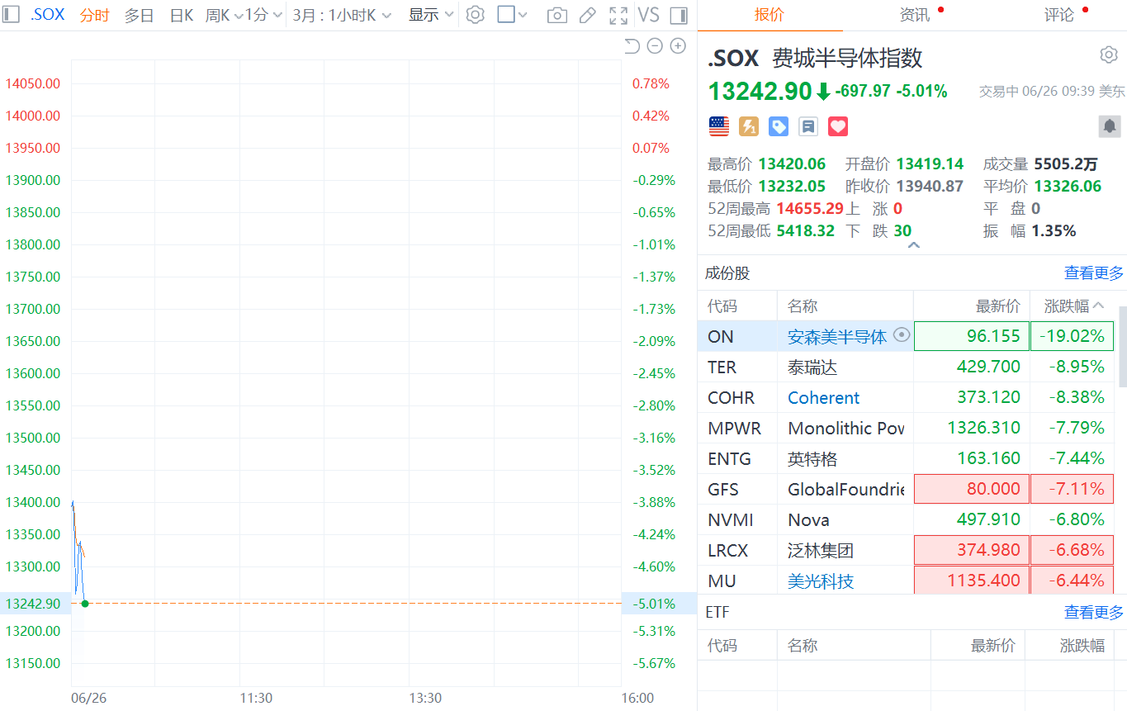Toggle the left sidebar panel icon
Image resolution: width=1127 pixels, height=711 pixels.
tap(12, 15)
